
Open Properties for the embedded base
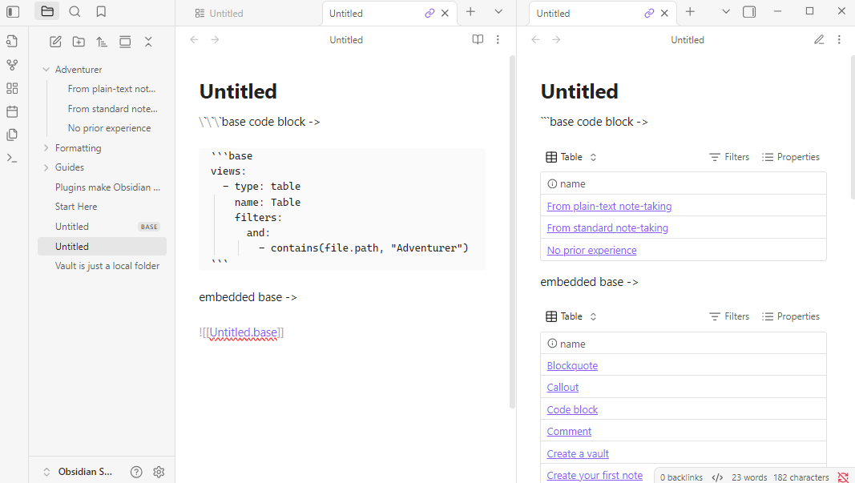791,316
